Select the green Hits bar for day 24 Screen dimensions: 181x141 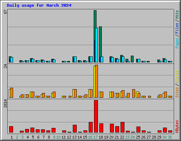(x=132, y=59)
